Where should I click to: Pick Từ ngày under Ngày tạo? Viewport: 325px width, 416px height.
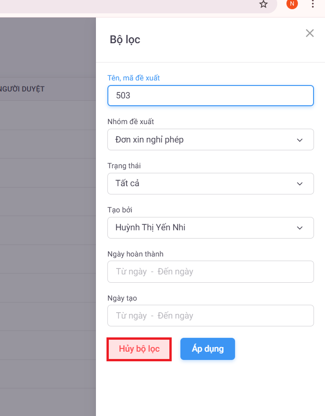(x=131, y=316)
